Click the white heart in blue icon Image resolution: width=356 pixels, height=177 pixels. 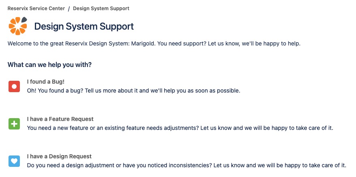pos(14,161)
